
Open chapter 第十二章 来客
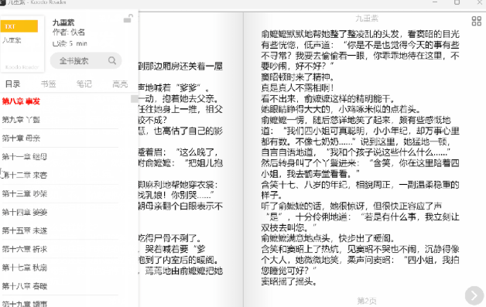point(25,175)
